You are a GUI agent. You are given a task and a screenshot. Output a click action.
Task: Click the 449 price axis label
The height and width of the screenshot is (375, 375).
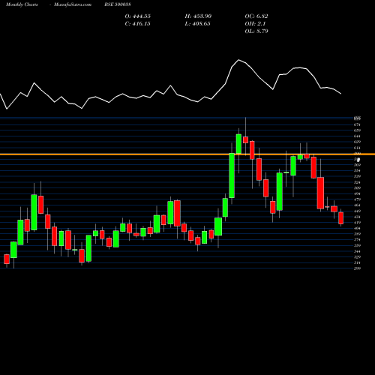click(357, 211)
